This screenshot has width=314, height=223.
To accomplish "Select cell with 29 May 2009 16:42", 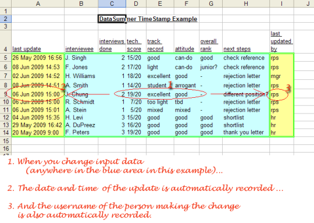I will (x=38, y=125).
